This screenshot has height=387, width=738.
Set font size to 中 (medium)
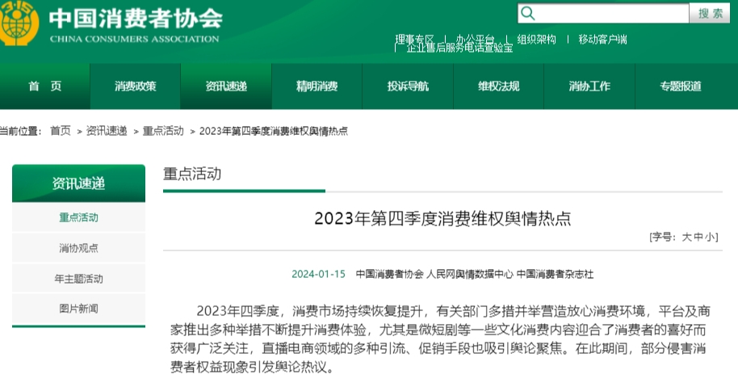pos(698,237)
